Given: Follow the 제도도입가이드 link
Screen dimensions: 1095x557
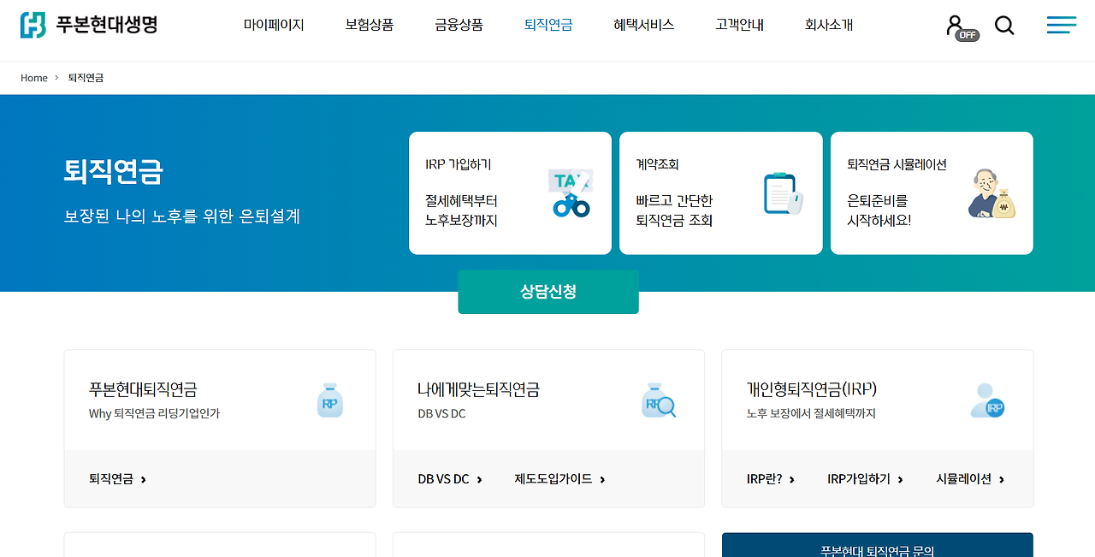Looking at the screenshot, I should pyautogui.click(x=559, y=479).
